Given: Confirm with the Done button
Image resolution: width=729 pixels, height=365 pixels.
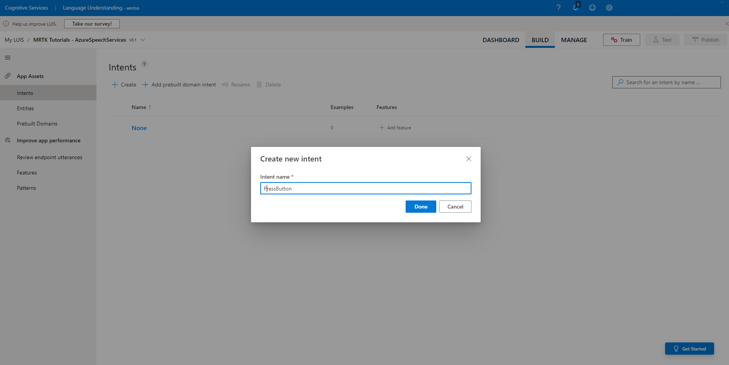Looking at the screenshot, I should coord(421,207).
